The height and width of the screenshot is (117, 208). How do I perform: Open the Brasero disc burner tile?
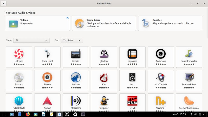click(19, 81)
